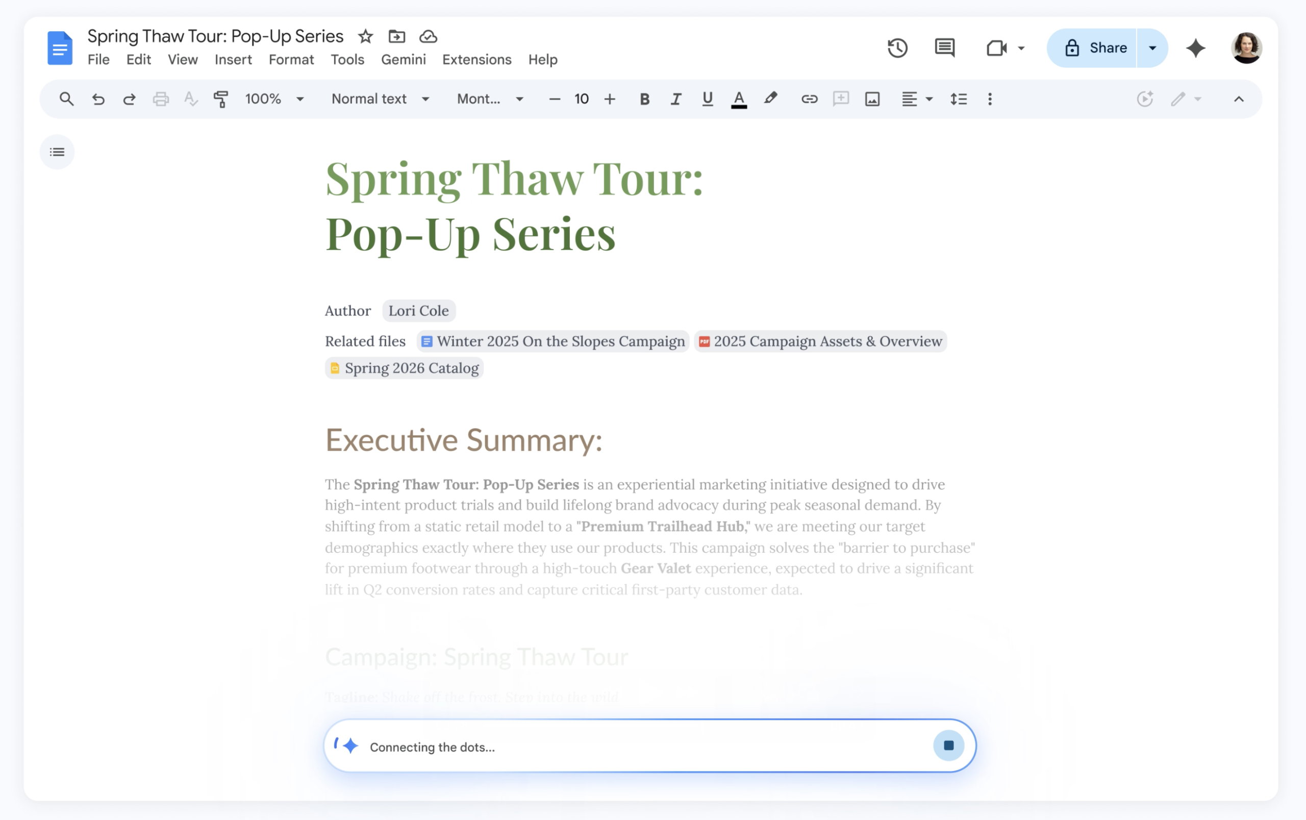Open the Insert menu
The height and width of the screenshot is (820, 1306).
click(233, 60)
